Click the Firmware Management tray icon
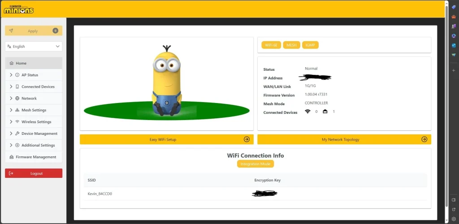 [x=12, y=157]
